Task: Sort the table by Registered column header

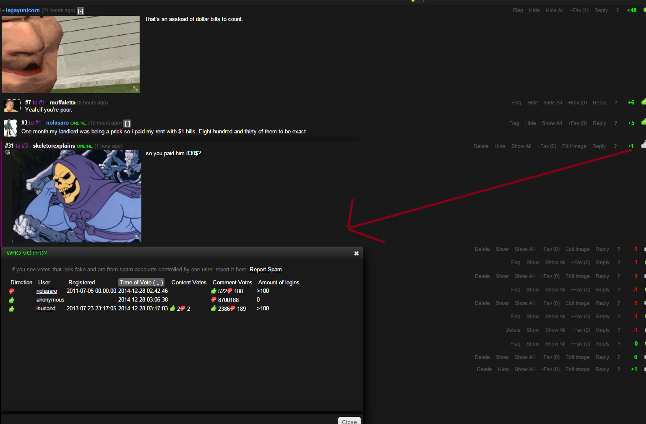Action: coord(81,283)
